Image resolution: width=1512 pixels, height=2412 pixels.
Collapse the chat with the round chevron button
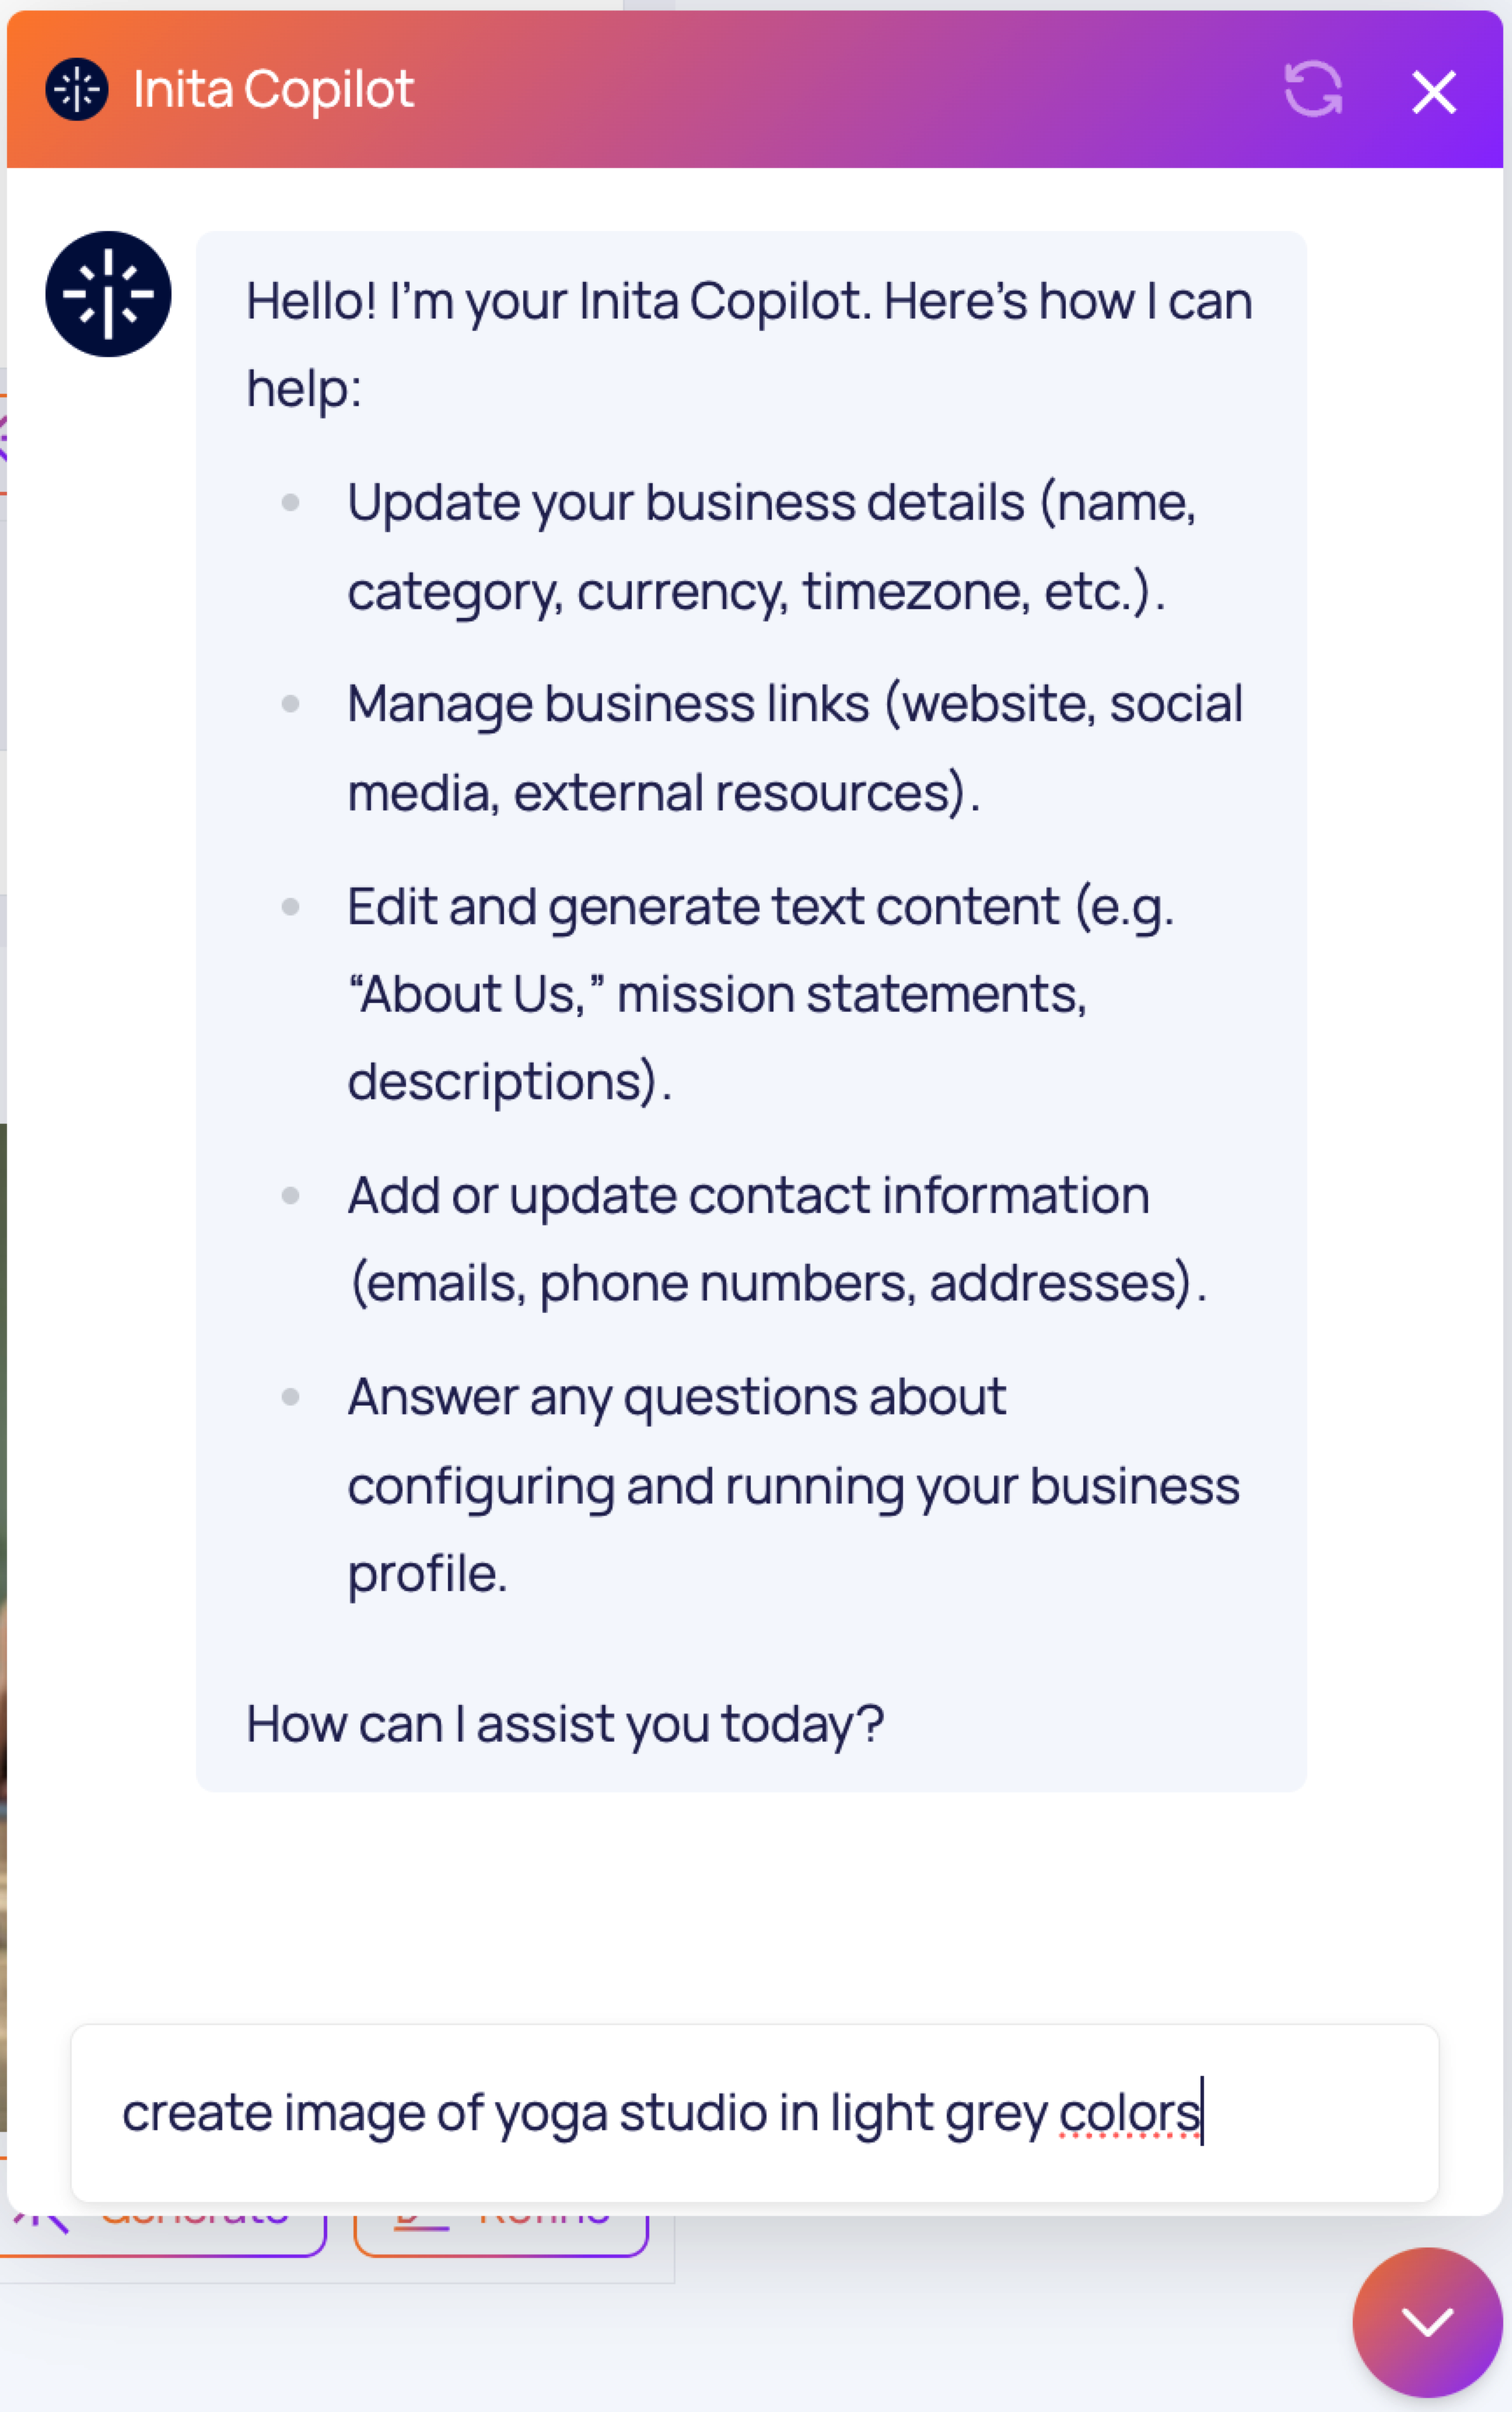pos(1427,2322)
